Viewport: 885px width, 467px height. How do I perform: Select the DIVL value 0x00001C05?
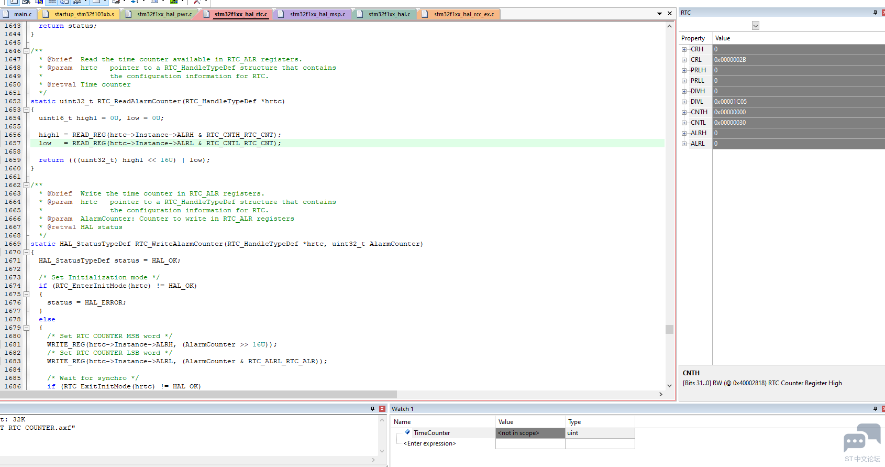coord(799,102)
